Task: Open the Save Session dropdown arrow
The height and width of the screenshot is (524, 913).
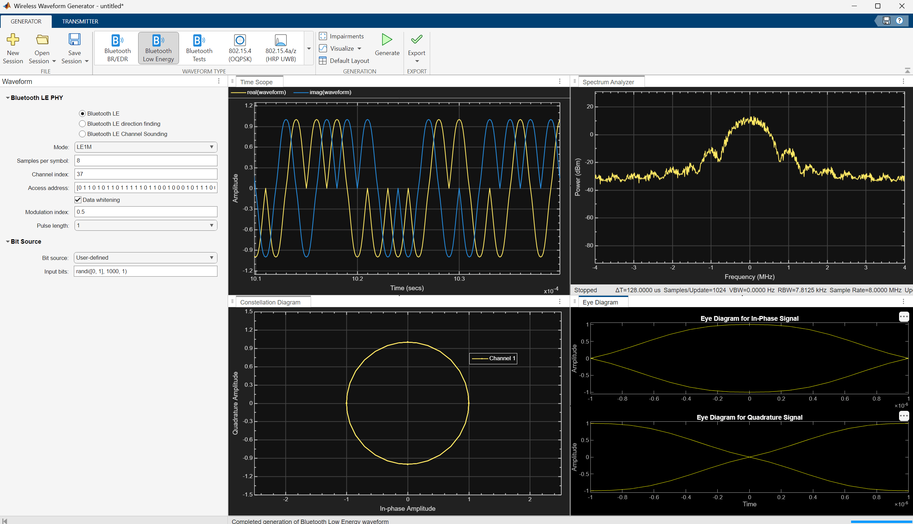Action: pyautogui.click(x=86, y=61)
